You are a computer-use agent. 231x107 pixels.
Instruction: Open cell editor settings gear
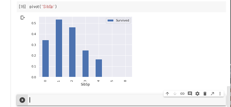click(197, 94)
